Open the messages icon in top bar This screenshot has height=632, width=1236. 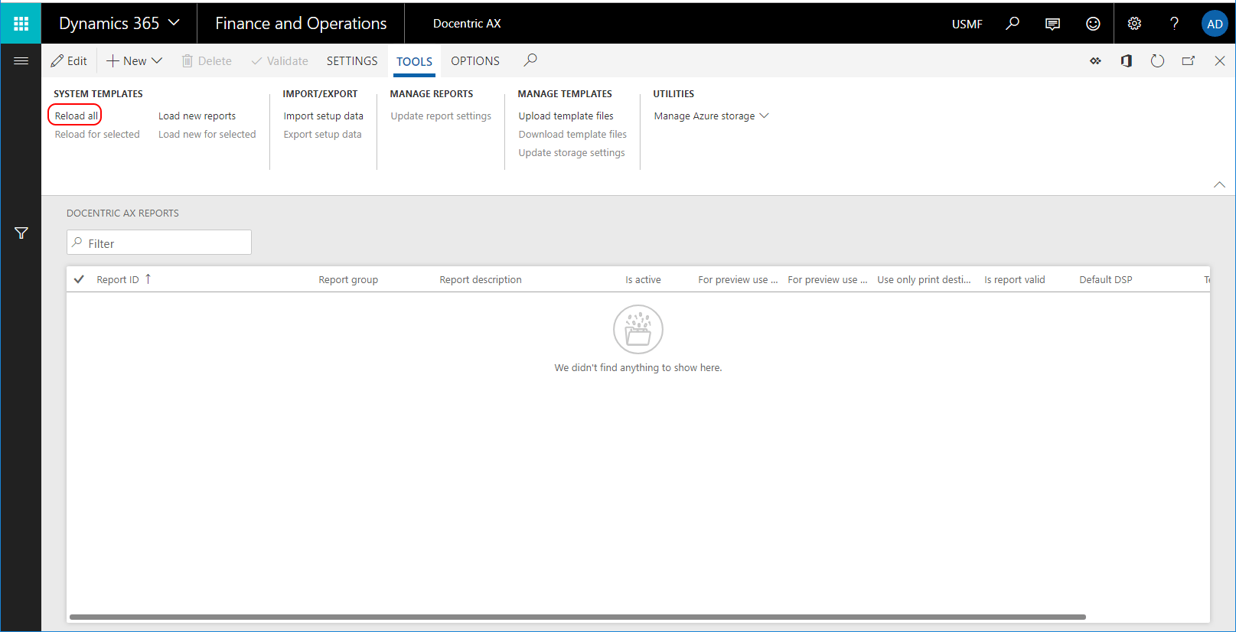(1052, 24)
